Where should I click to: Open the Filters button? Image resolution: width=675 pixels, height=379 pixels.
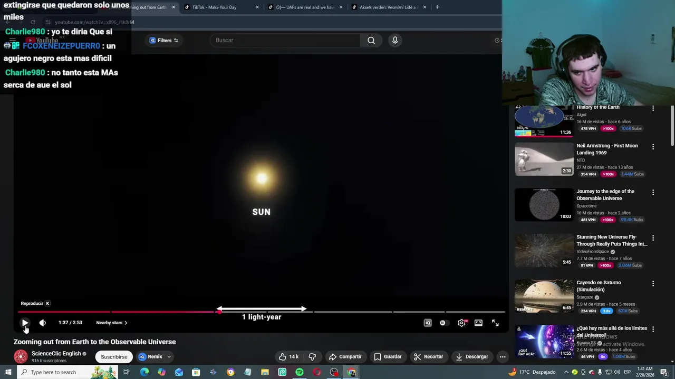[x=164, y=41]
